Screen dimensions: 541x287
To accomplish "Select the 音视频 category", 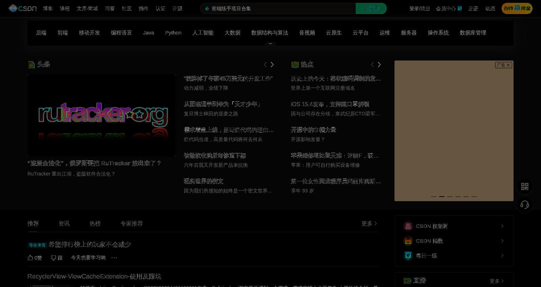I will point(307,33).
